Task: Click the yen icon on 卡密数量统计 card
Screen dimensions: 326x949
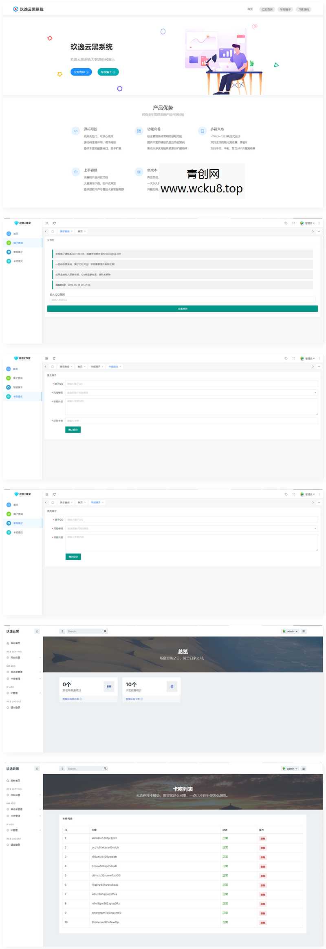Action: click(x=172, y=686)
